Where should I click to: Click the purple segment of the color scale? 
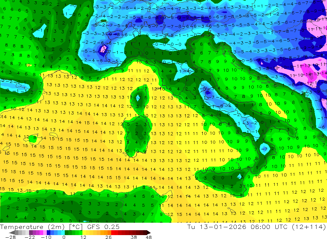pyautogui.click(x=38, y=232)
